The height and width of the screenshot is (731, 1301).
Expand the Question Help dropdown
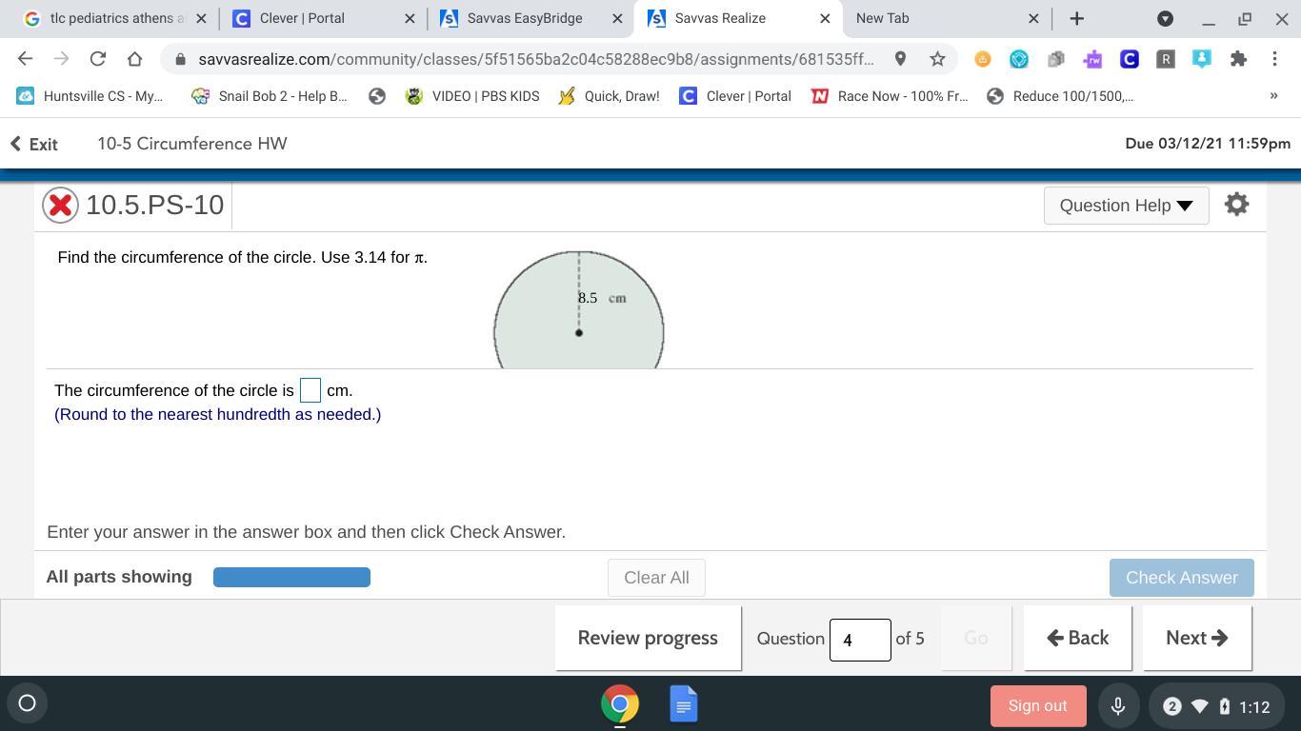(1126, 206)
